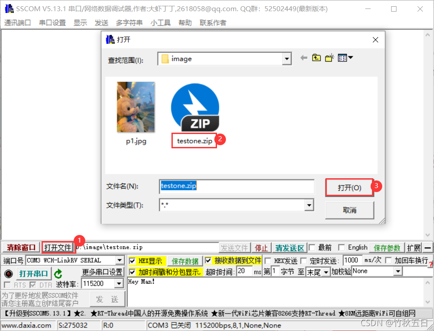Click the red serial port status indicator icon
Image resolution: width=434 pixels, height=331 pixels.
point(8,273)
